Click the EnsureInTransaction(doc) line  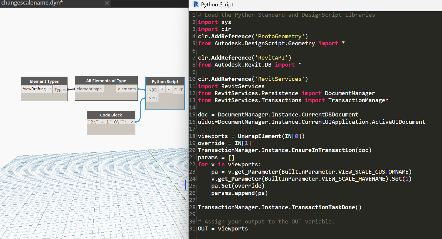click(x=285, y=150)
